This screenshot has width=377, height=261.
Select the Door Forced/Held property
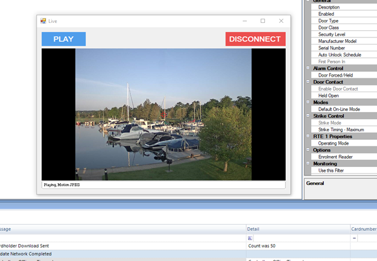[x=344, y=75]
